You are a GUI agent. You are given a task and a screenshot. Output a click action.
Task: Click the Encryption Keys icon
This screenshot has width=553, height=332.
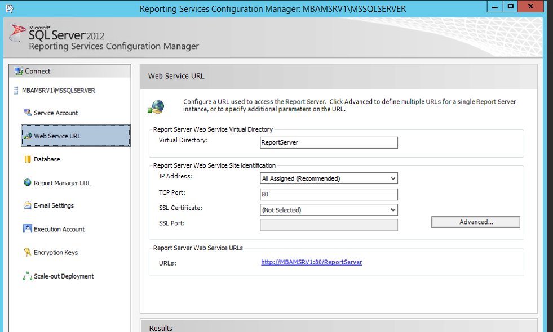tap(28, 252)
